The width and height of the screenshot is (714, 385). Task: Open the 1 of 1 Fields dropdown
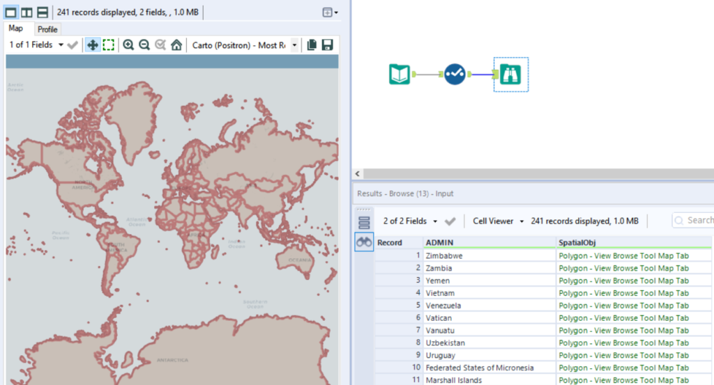[x=36, y=45]
